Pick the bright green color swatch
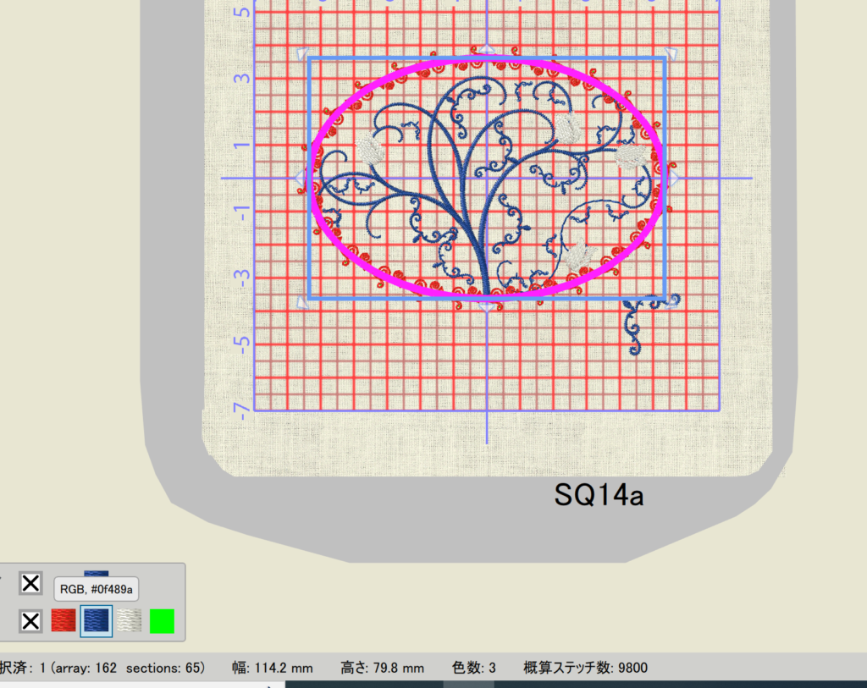 pos(162,621)
